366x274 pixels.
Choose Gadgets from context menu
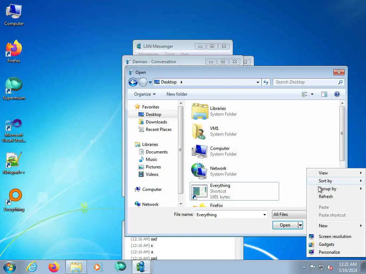pyautogui.click(x=336, y=244)
